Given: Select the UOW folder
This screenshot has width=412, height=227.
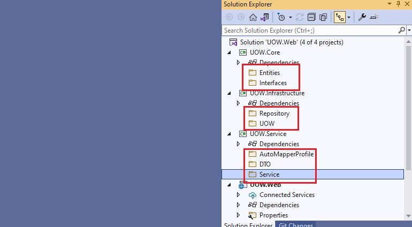Looking at the screenshot, I should (267, 123).
